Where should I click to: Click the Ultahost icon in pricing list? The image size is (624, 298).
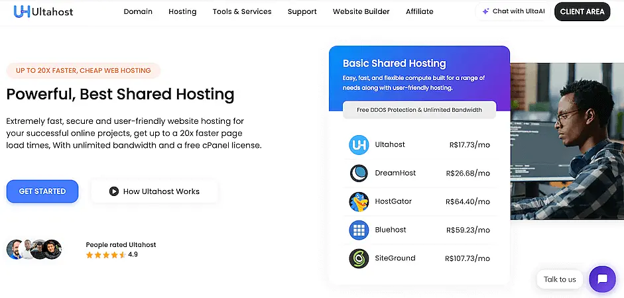pos(359,144)
